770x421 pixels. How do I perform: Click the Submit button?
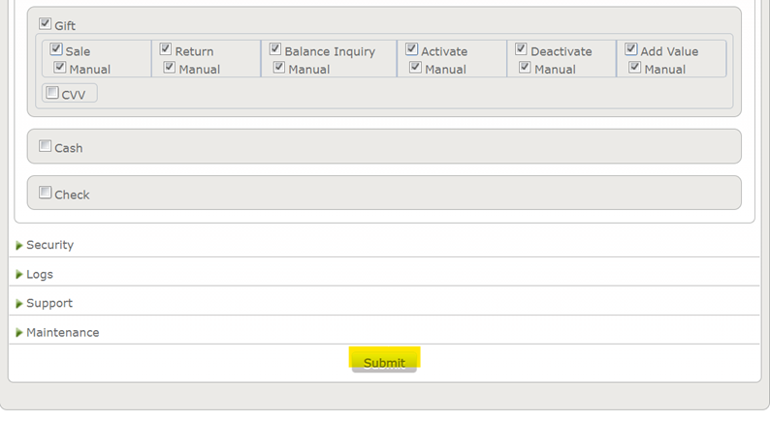pyautogui.click(x=384, y=363)
